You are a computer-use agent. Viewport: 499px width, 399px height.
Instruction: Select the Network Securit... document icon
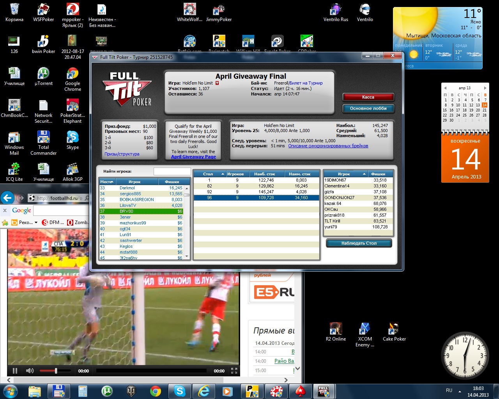tap(43, 111)
